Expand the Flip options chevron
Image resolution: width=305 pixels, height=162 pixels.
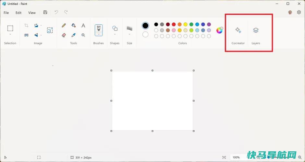(x=41, y=35)
